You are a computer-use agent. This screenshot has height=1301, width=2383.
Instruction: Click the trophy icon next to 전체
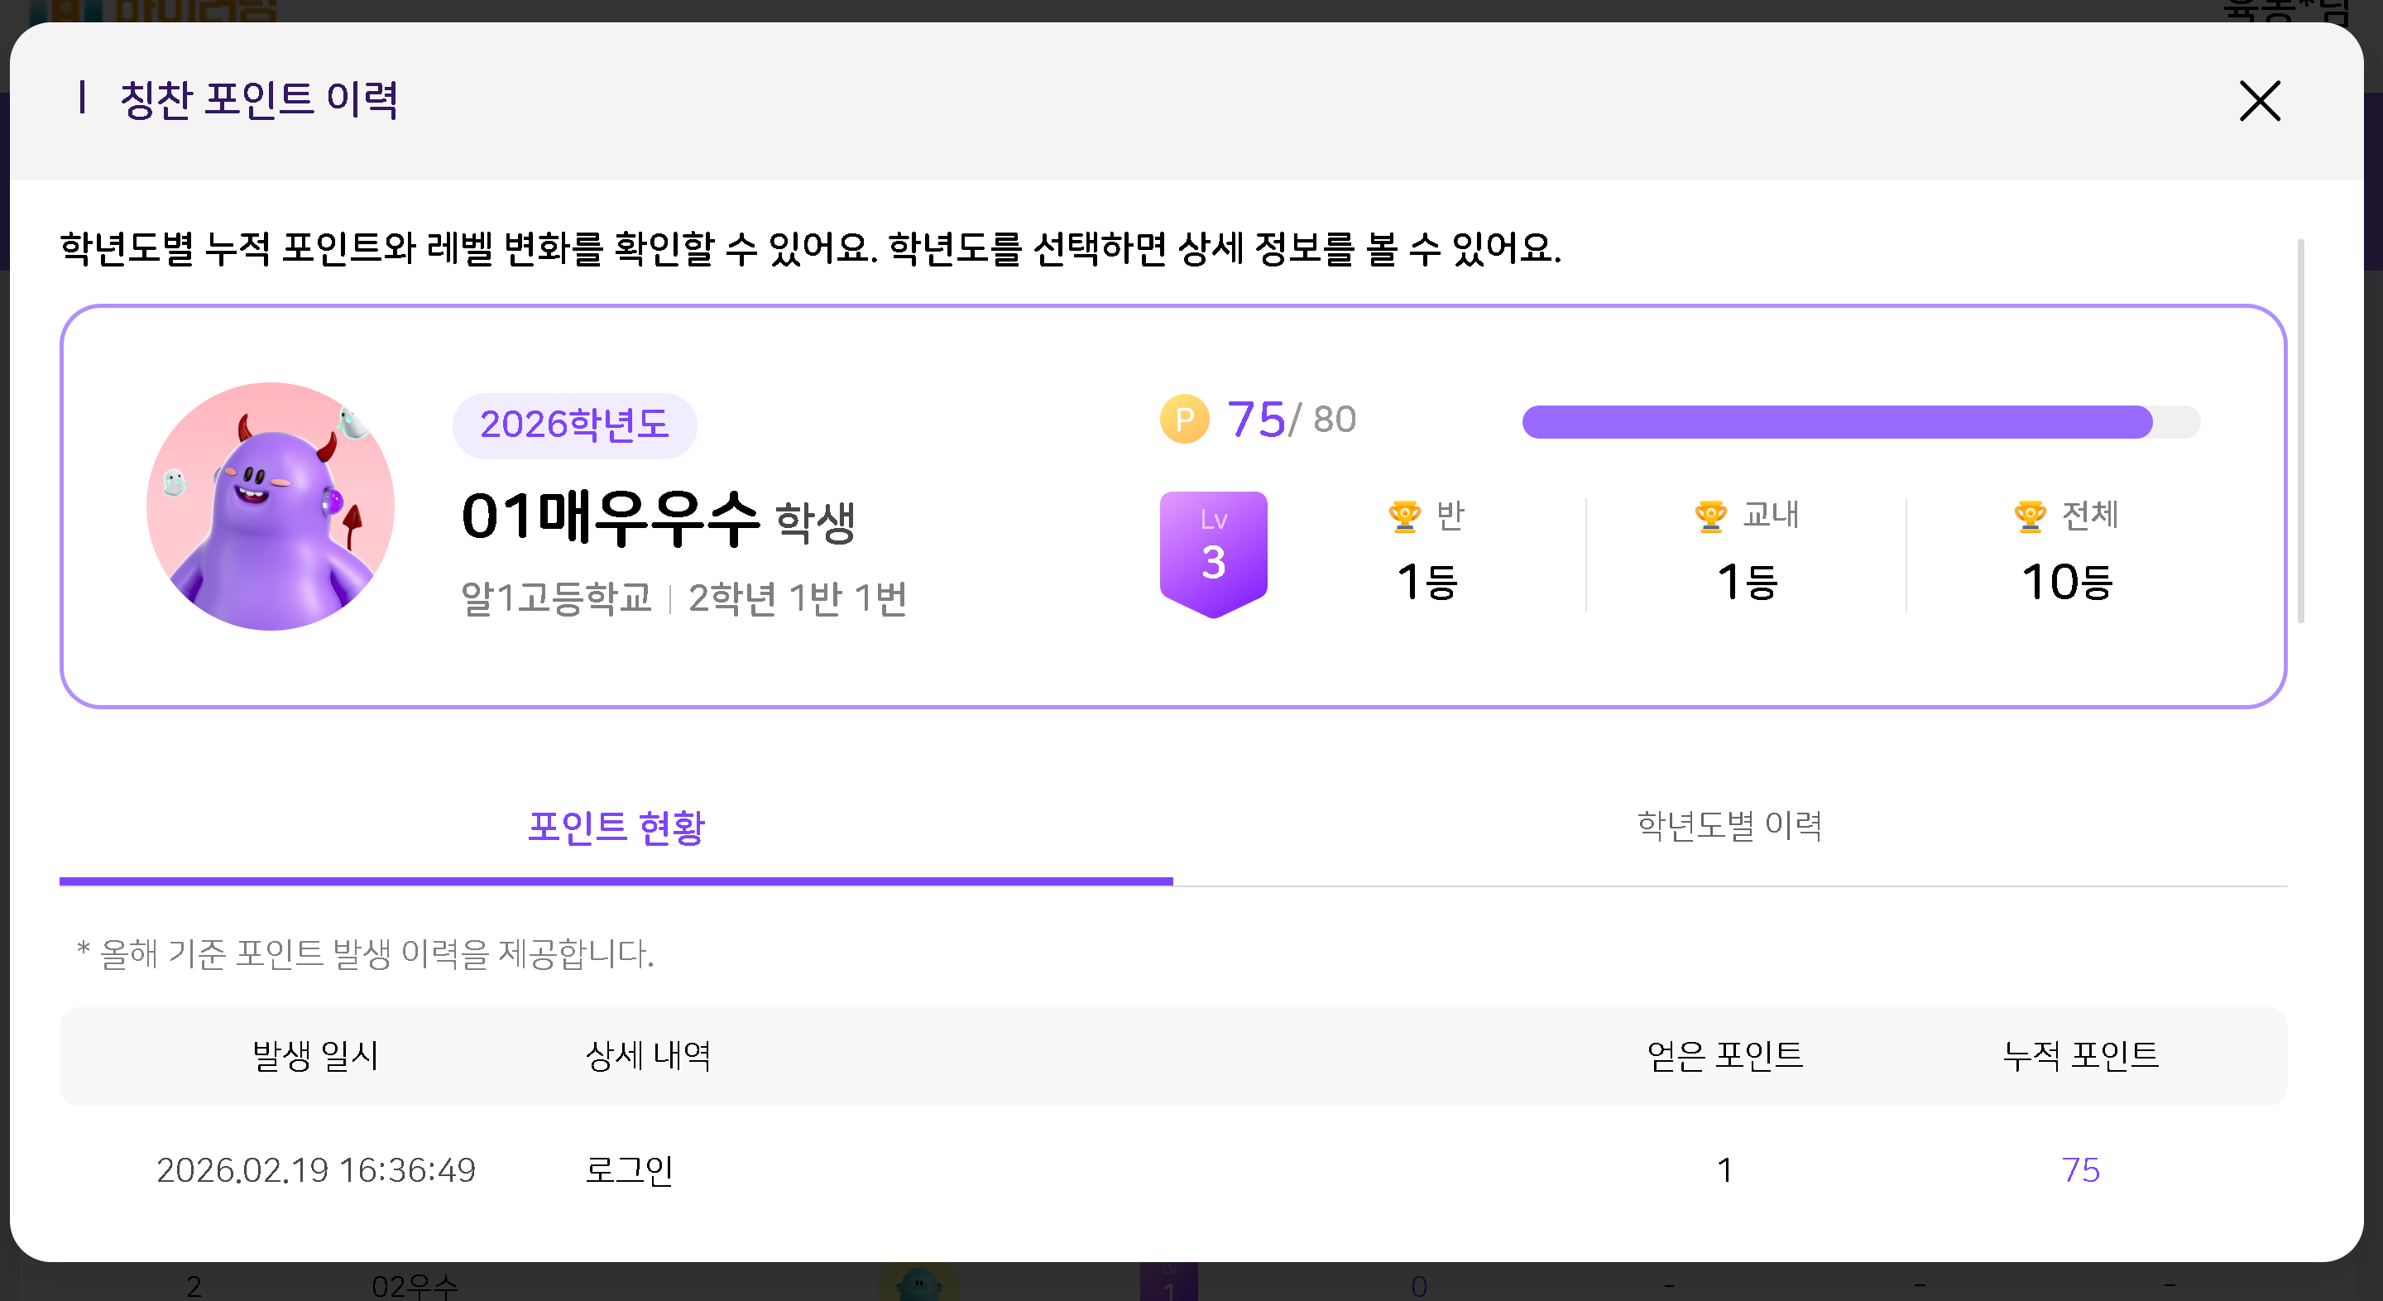click(2030, 516)
